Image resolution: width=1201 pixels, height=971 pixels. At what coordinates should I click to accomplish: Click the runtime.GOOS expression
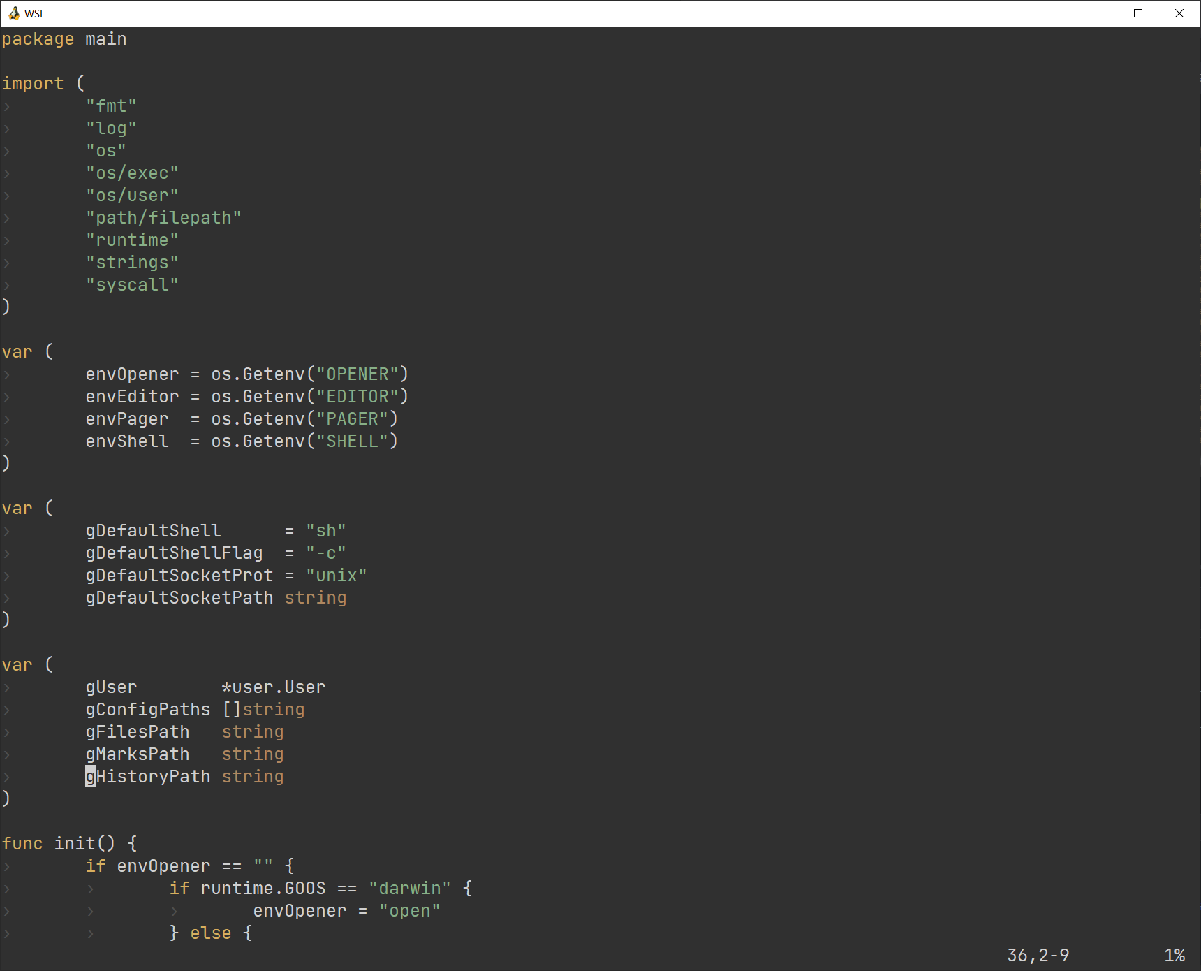tap(263, 889)
